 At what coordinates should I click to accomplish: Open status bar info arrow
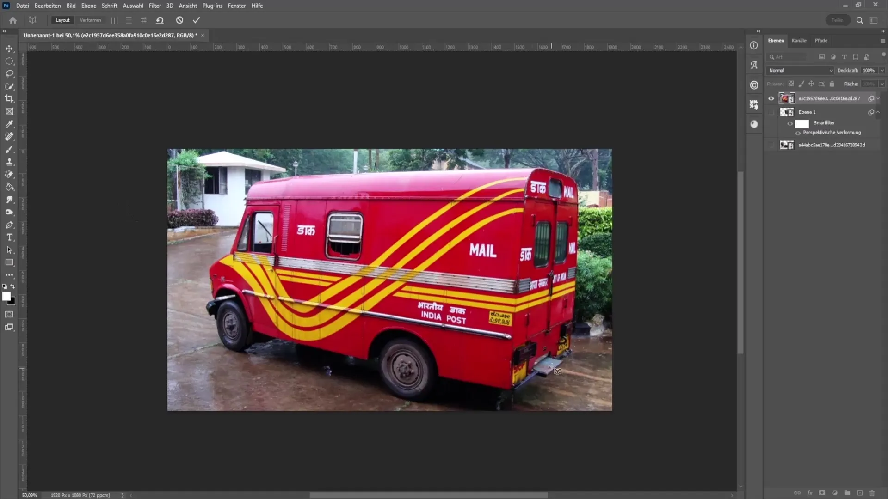pos(123,495)
